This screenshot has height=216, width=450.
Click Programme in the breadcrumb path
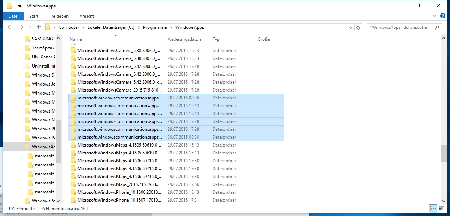[x=155, y=27]
